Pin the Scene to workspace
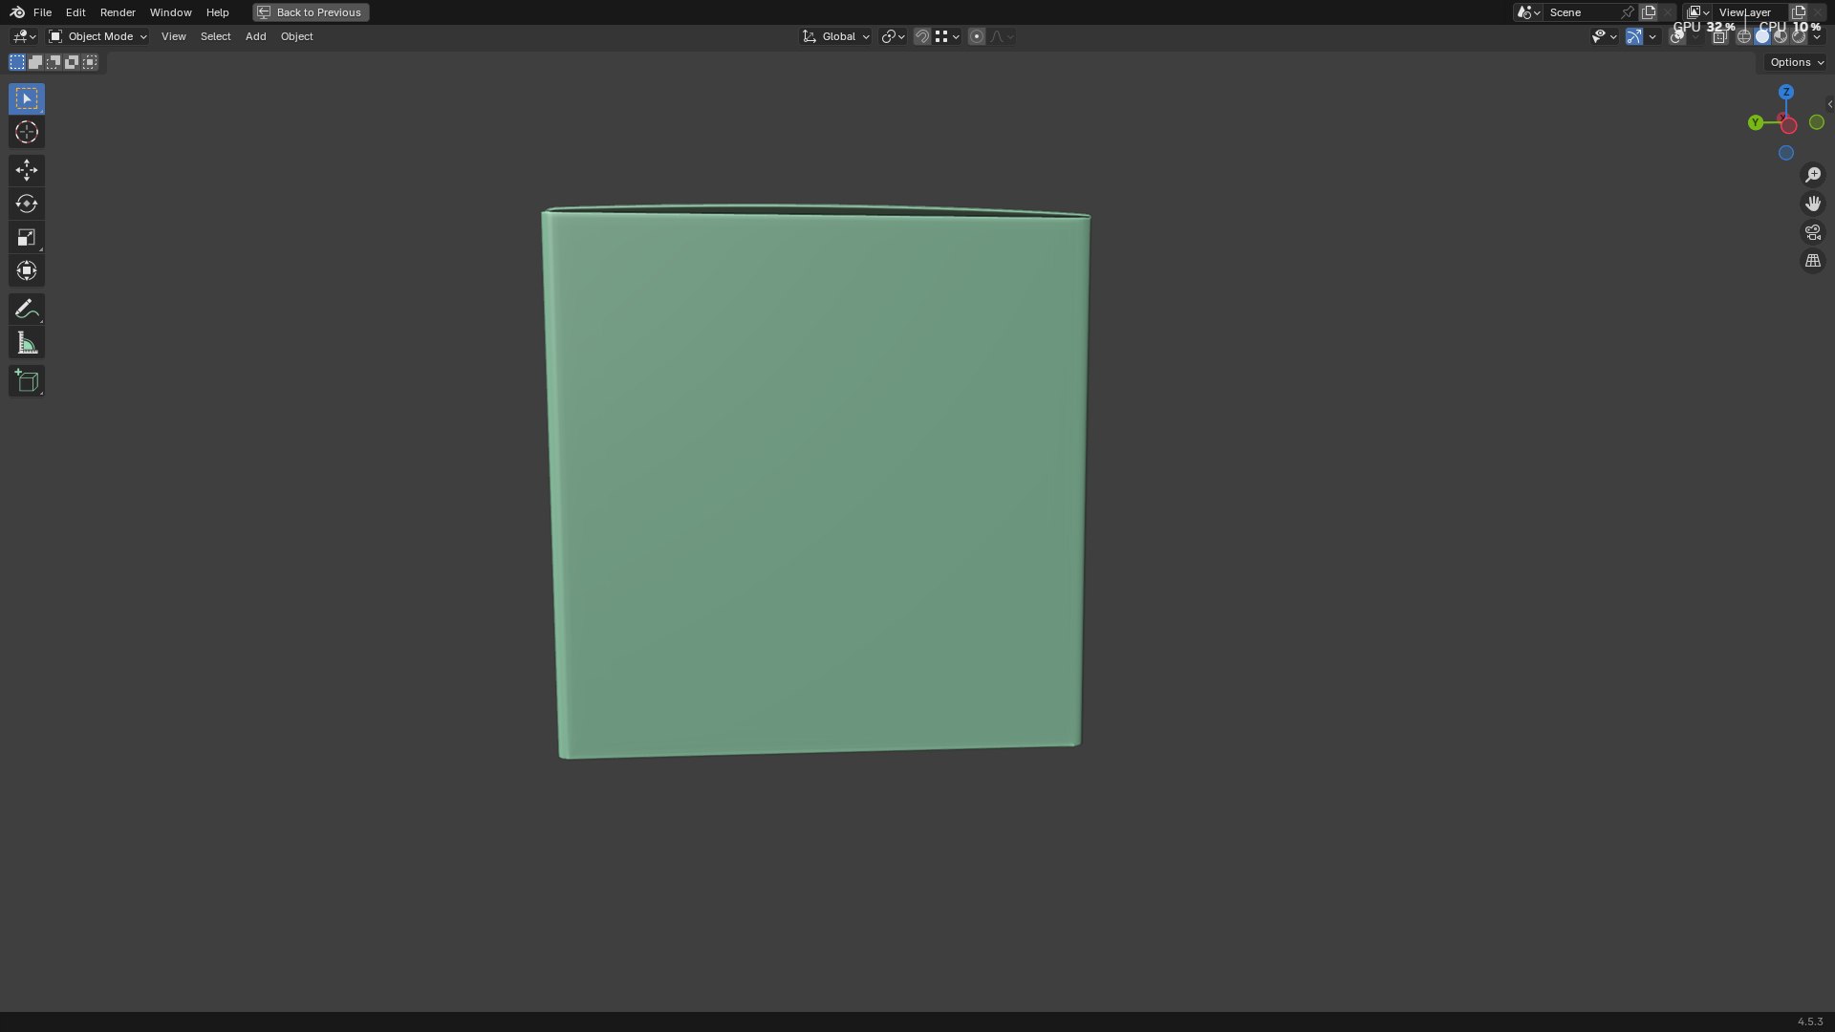 pos(1627,12)
